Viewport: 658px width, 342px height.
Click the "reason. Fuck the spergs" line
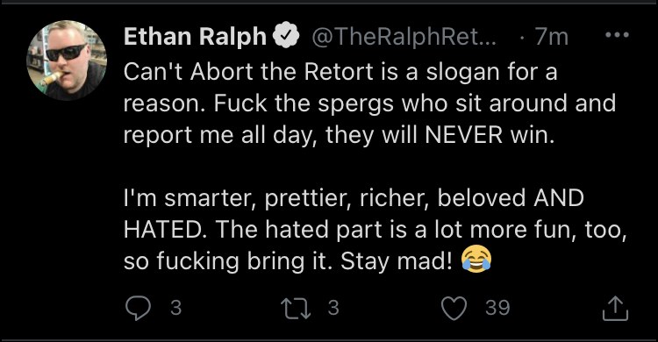point(369,103)
